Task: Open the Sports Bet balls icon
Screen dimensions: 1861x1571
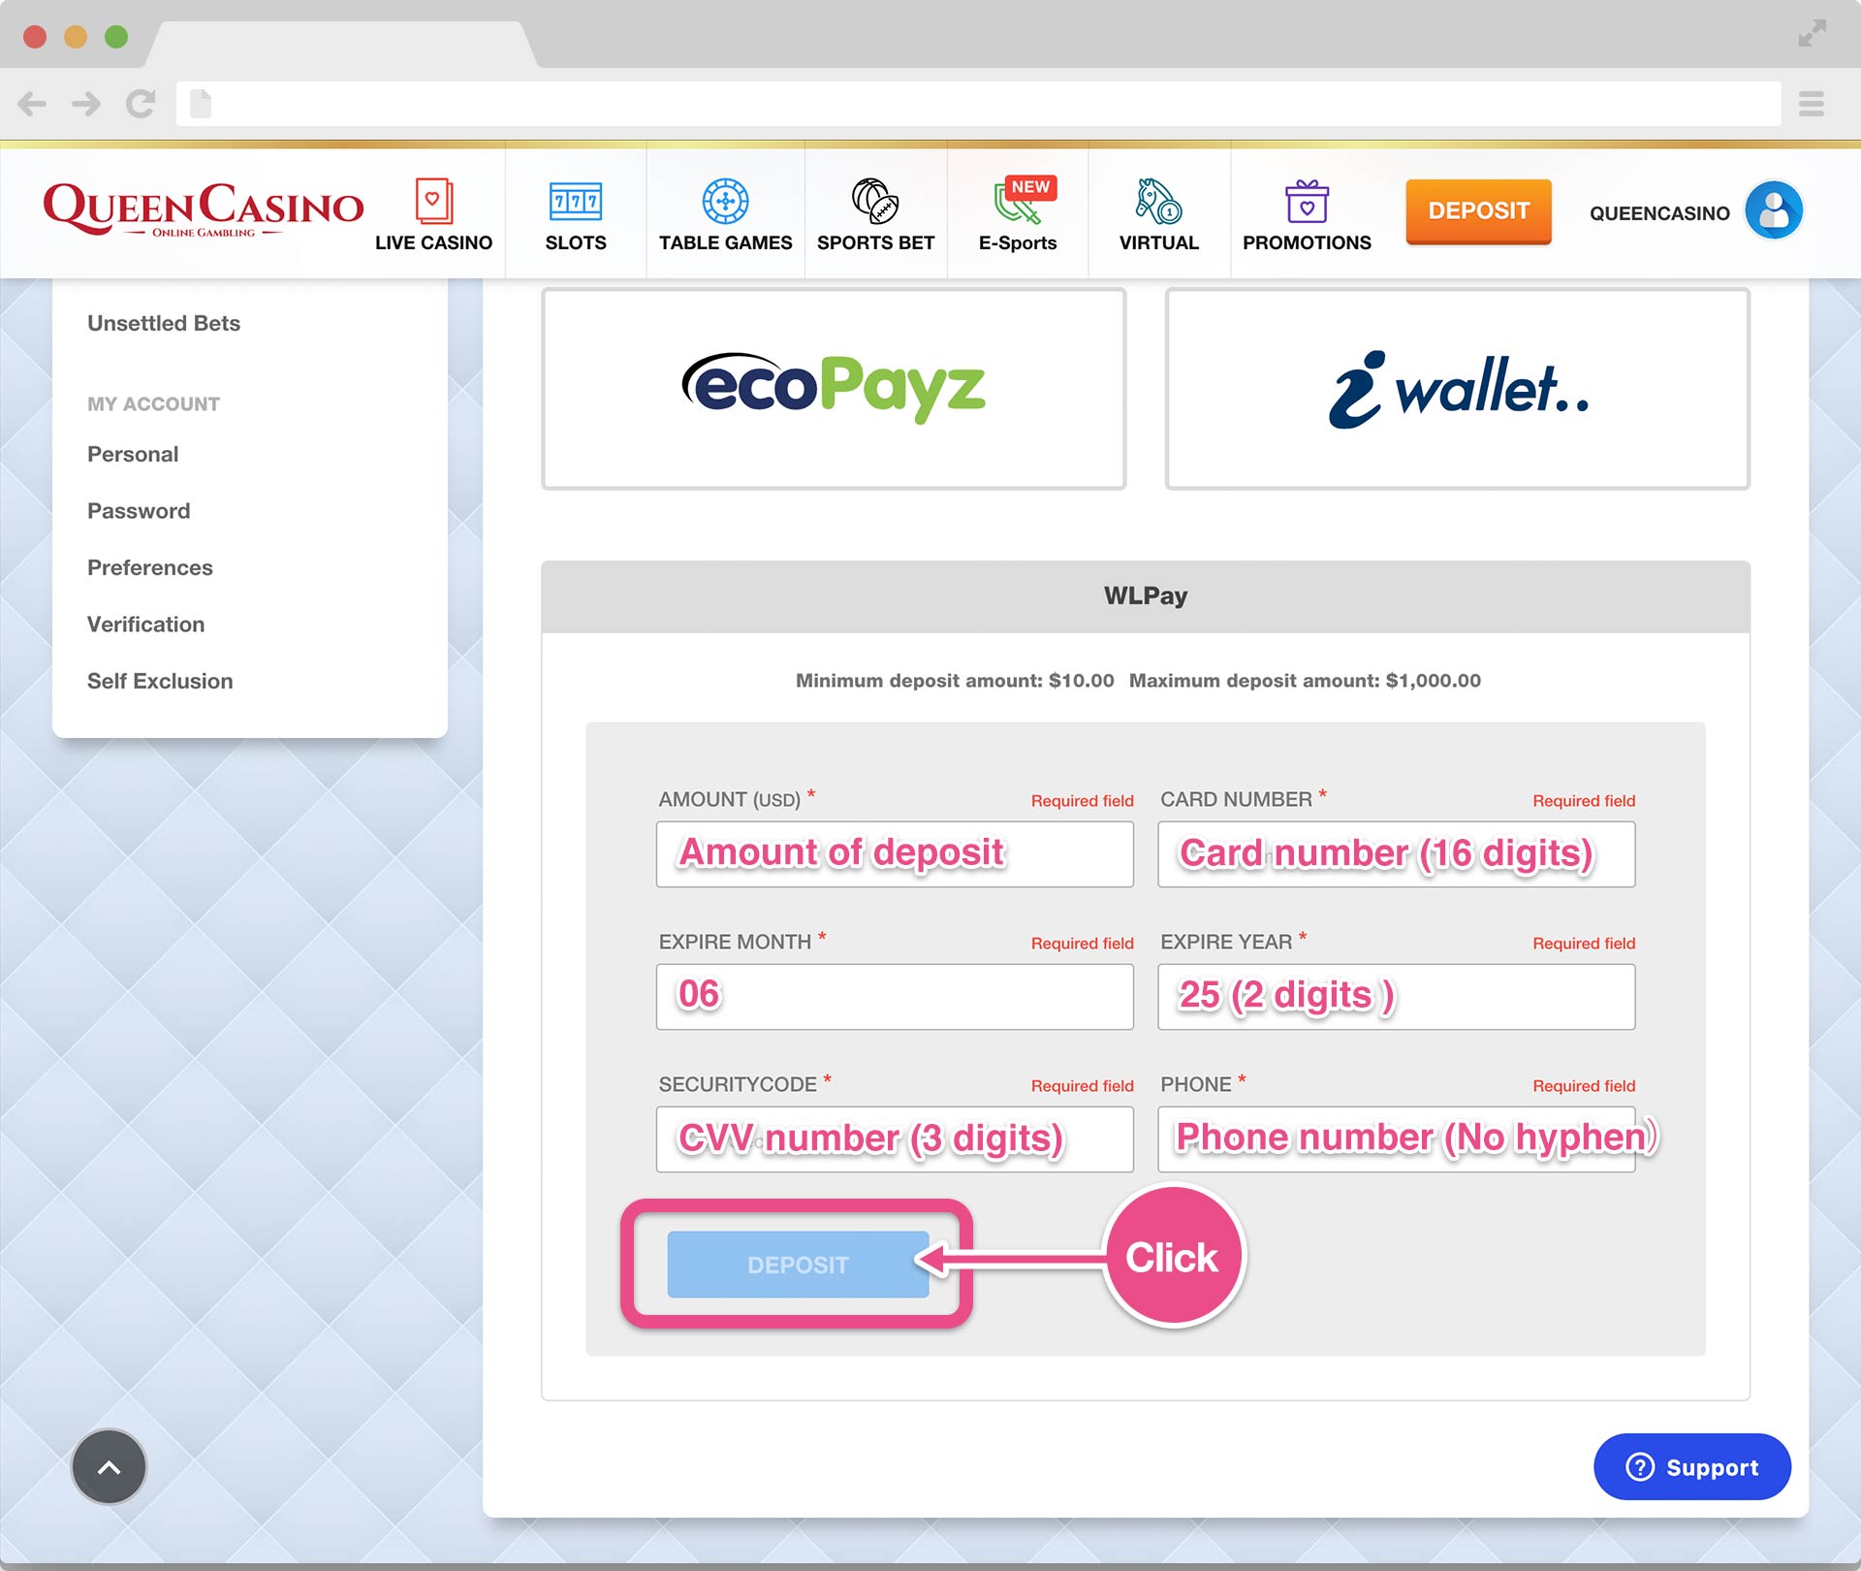Action: (875, 201)
